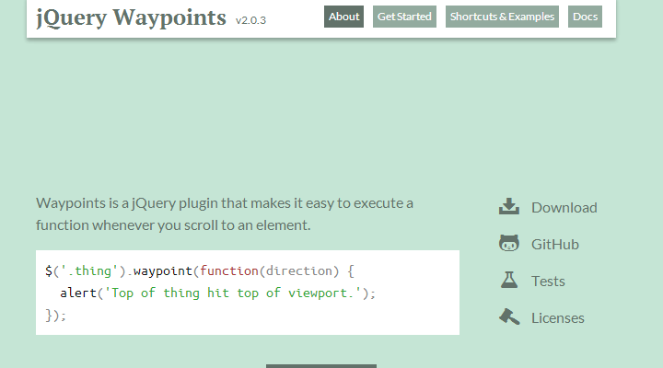Open Shortcuts & Examples page
Viewport: 663px width, 368px height.
502,17
